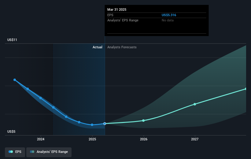Click the 2026 x-axis label
Image resolution: width=251 pixels, height=159 pixels.
pyautogui.click(x=144, y=139)
